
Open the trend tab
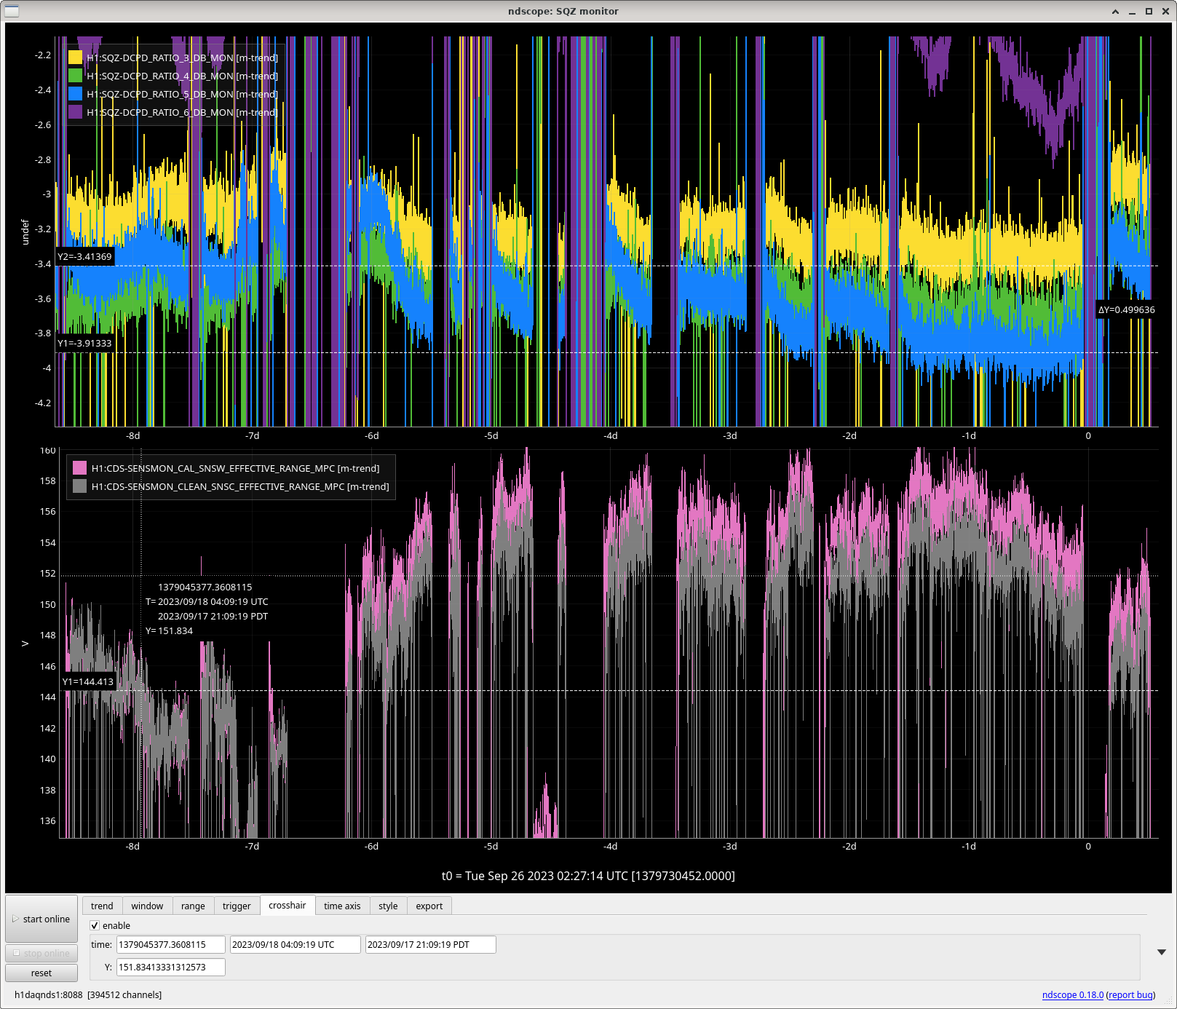pos(102,906)
